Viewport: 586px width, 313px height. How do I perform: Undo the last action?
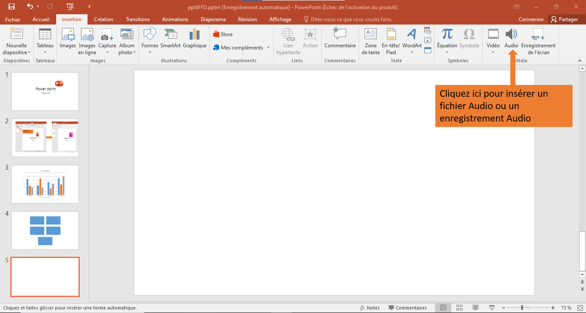30,6
